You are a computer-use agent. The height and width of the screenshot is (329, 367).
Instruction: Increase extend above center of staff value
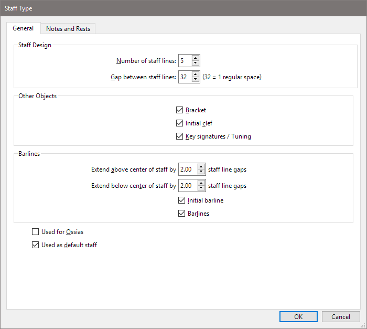click(x=201, y=167)
